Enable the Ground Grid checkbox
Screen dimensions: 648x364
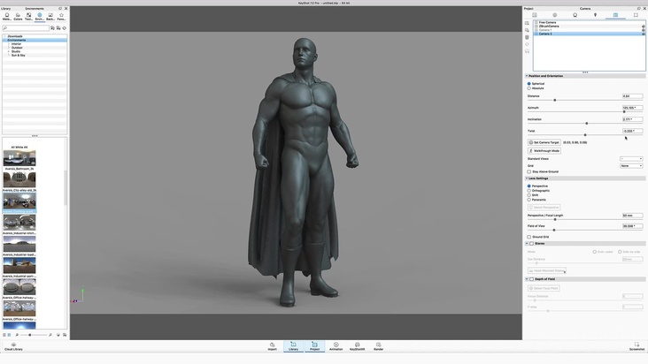(529, 237)
